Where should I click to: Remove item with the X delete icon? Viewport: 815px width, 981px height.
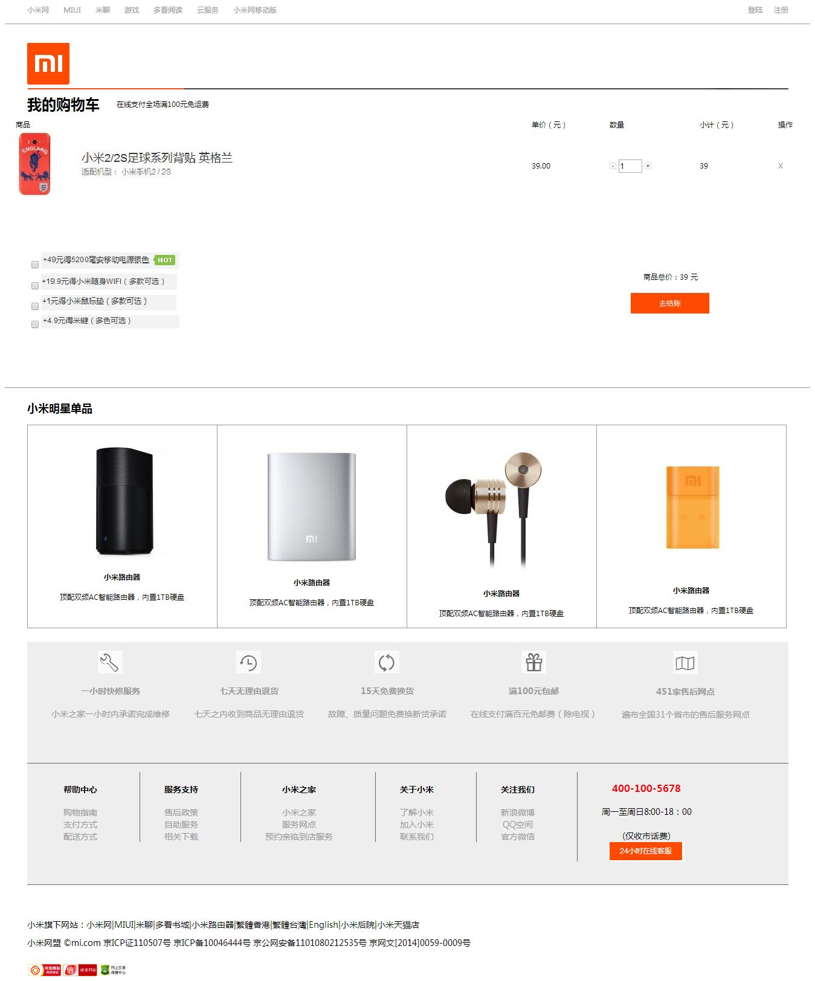pyautogui.click(x=781, y=166)
